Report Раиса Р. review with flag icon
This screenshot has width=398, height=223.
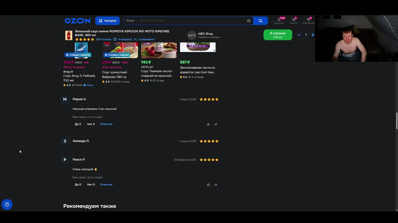tap(208, 185)
